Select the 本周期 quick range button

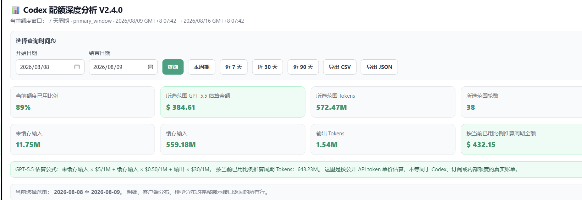coord(202,67)
